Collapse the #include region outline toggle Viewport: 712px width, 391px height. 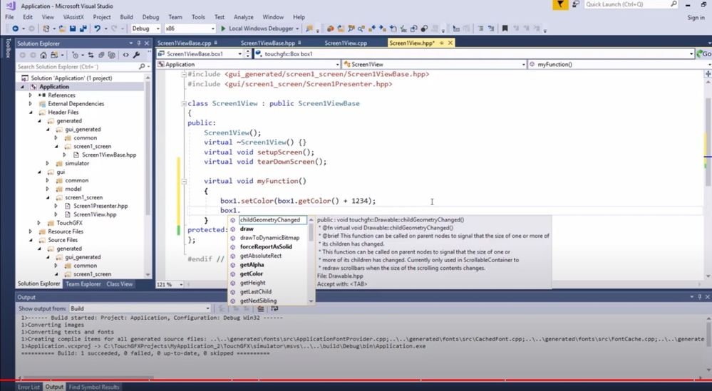click(184, 74)
